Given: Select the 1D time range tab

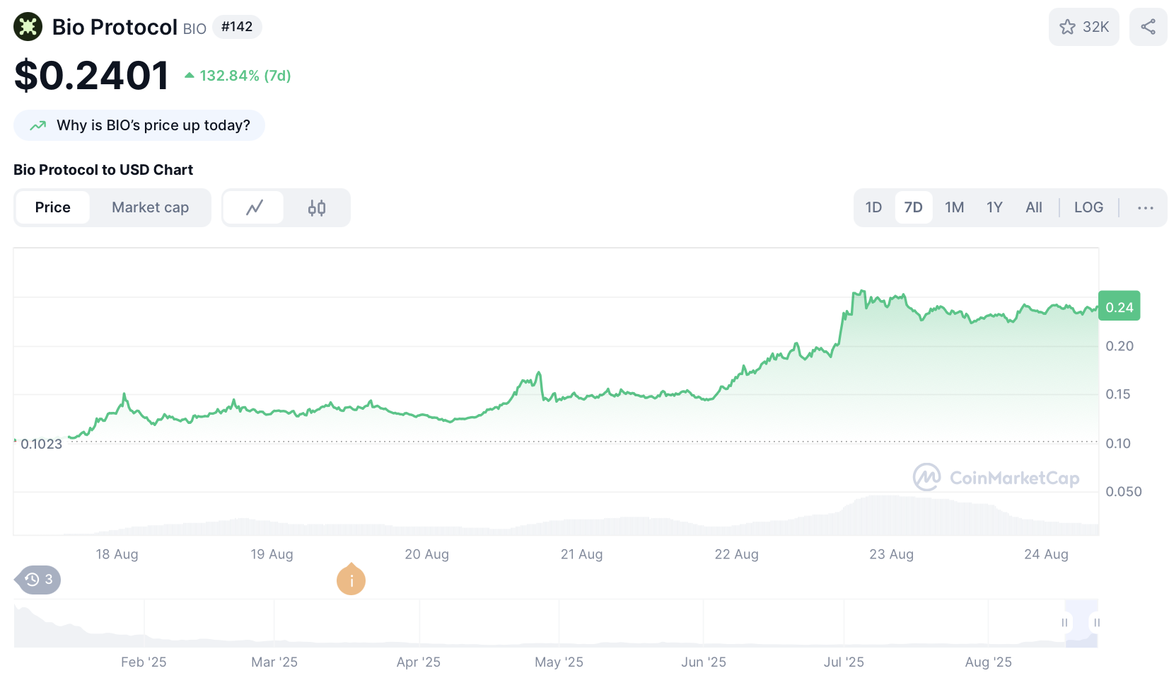Looking at the screenshot, I should pos(873,207).
